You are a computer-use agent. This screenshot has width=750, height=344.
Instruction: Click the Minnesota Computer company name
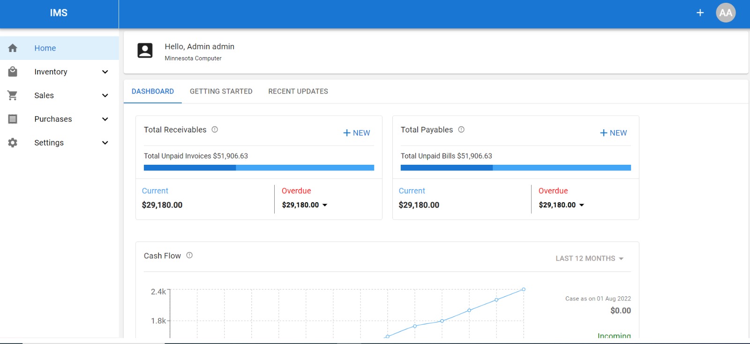coord(193,59)
